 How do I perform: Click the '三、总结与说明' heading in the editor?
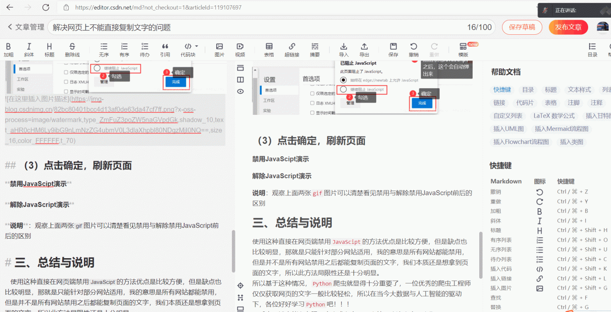(x=54, y=262)
